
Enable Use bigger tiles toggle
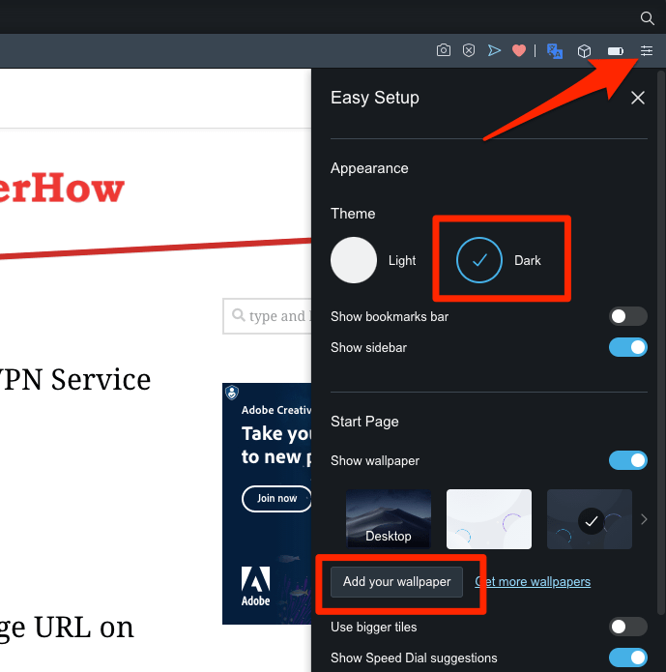point(627,628)
